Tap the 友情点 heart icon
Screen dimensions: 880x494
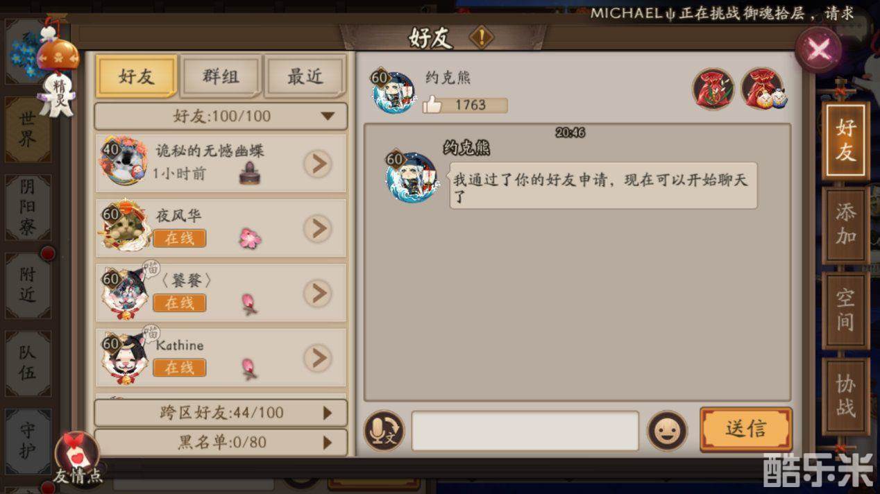pos(77,458)
